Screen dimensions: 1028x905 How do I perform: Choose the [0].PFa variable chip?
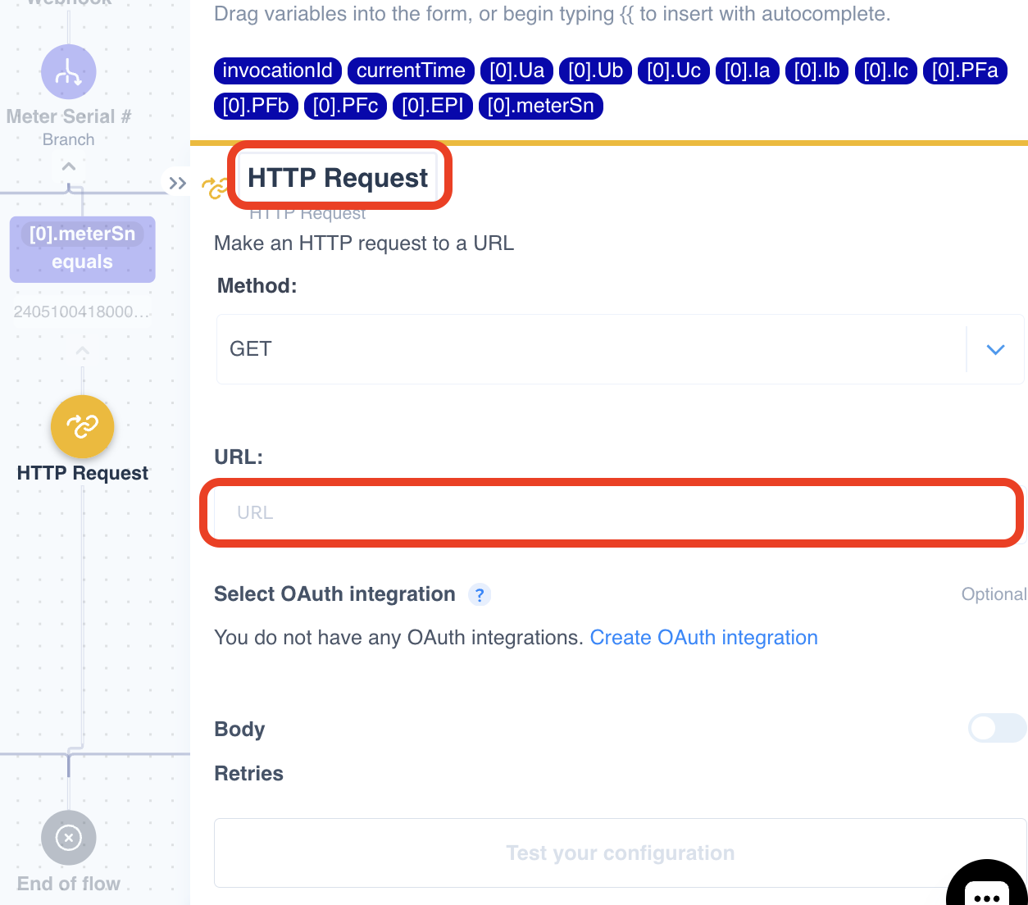tap(964, 70)
